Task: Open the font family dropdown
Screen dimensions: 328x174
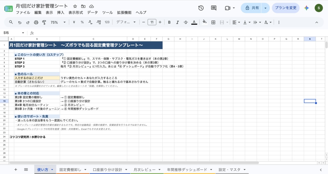Action: tap(126, 22)
